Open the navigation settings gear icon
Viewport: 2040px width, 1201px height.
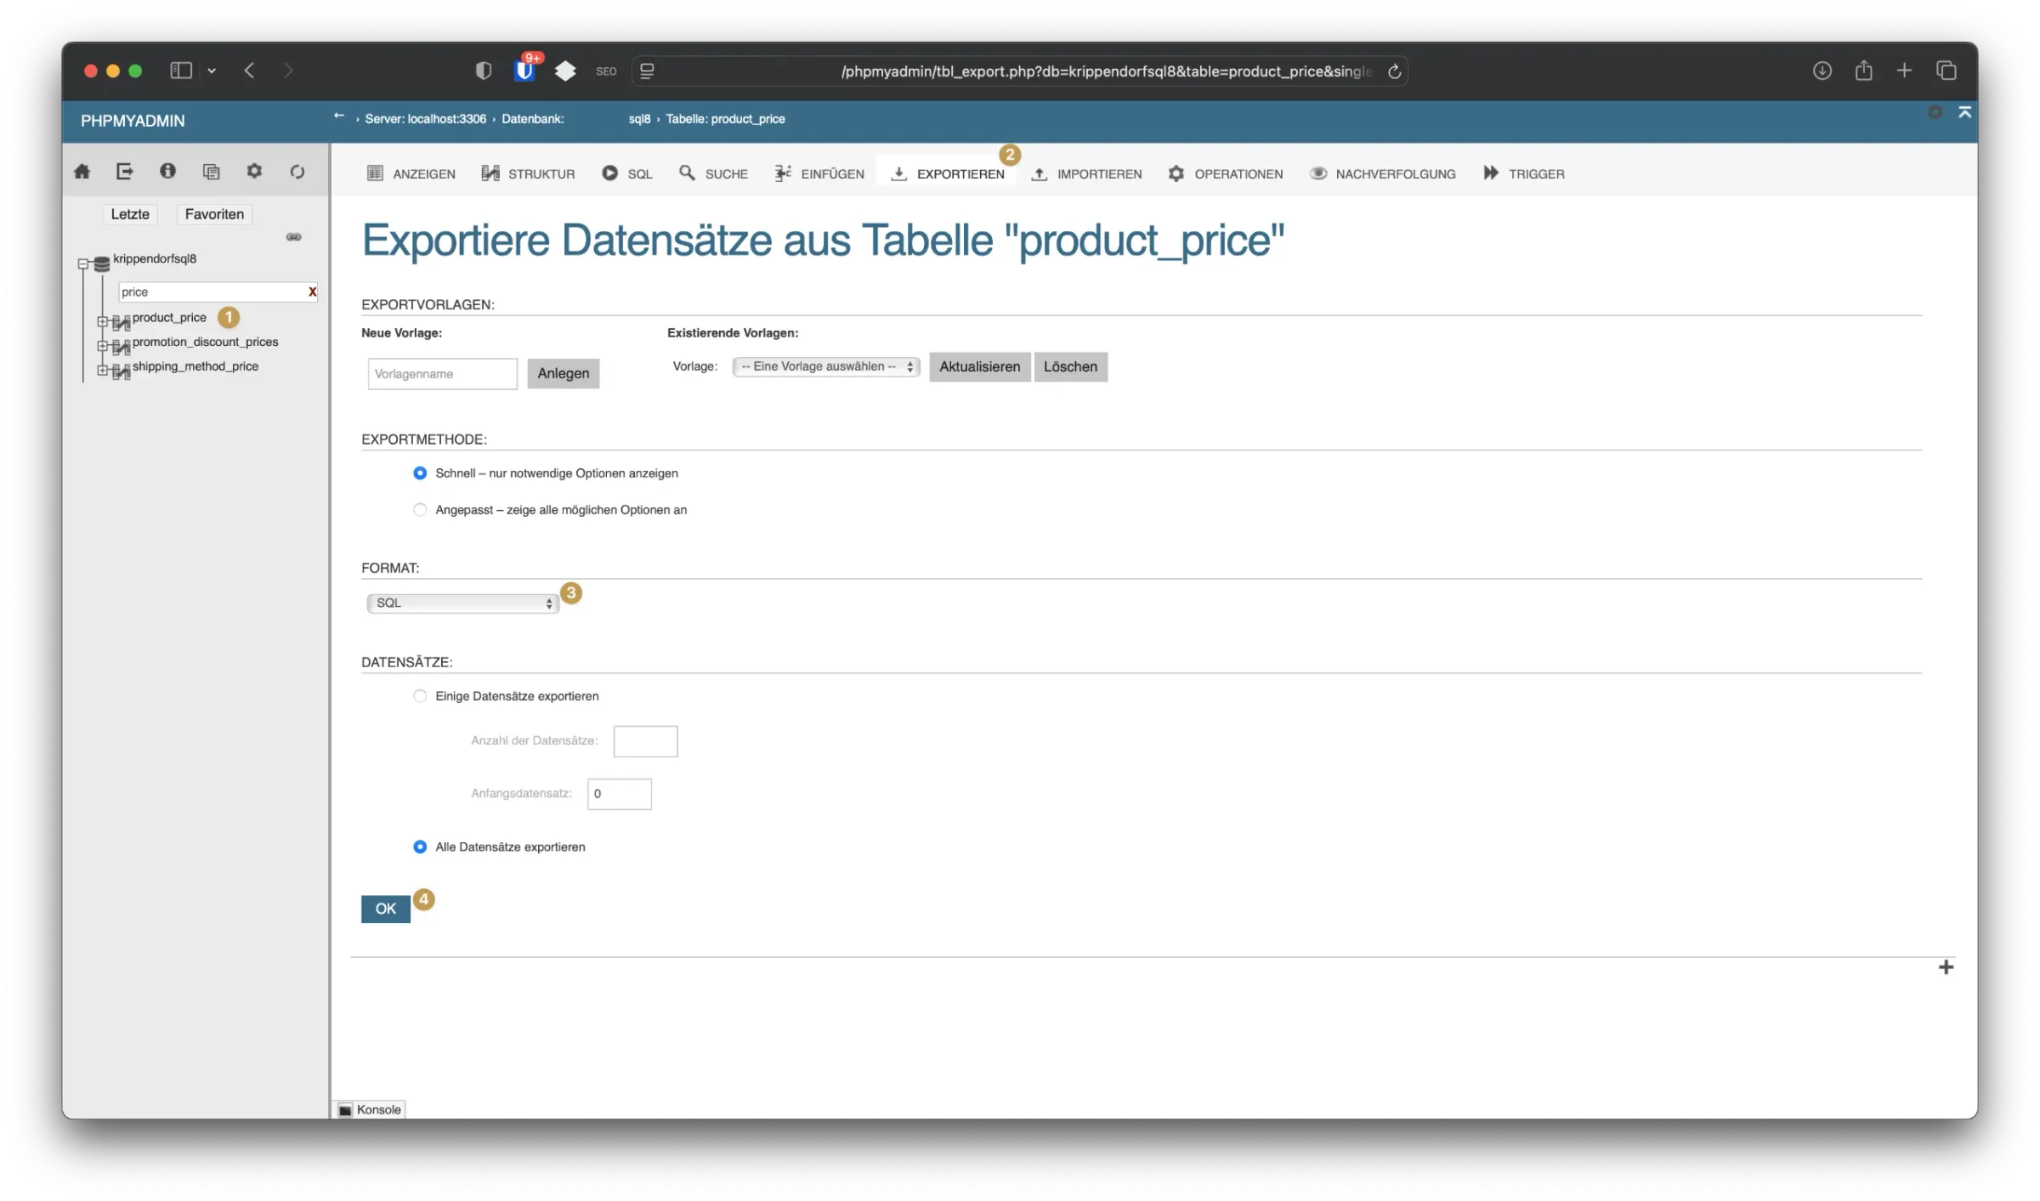[254, 172]
